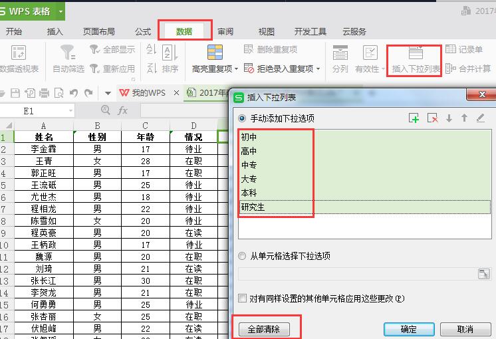Open the 审阅 tab

(225, 32)
